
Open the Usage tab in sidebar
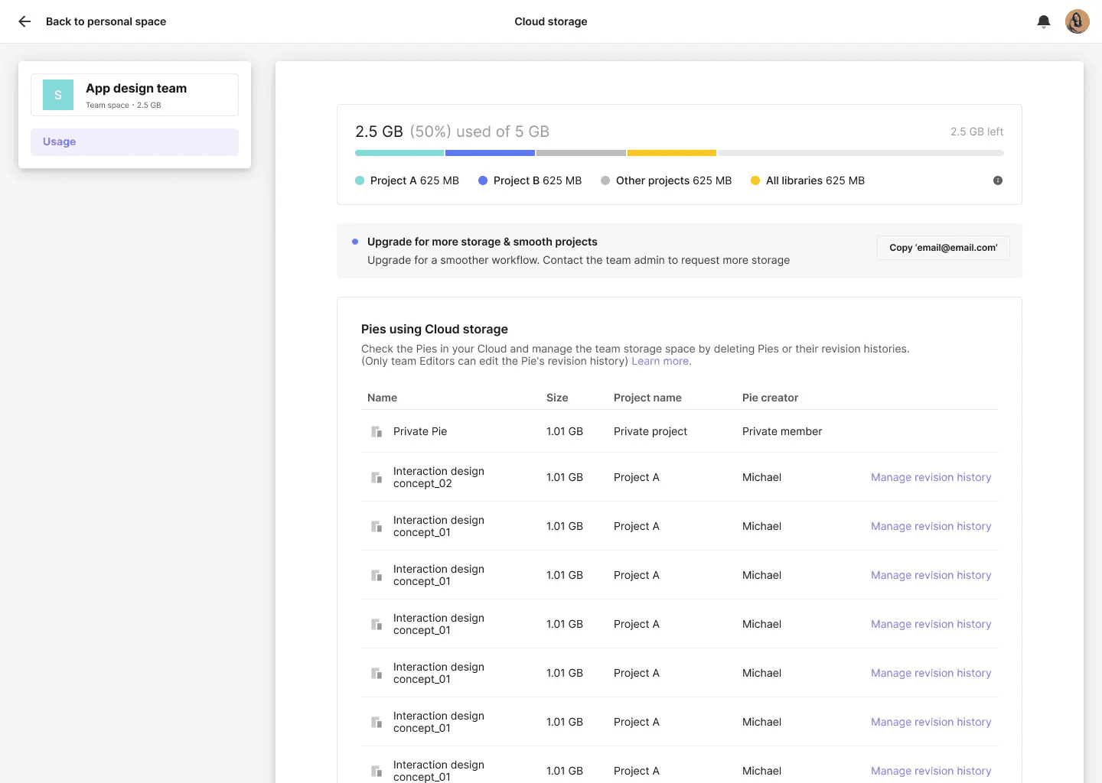click(x=135, y=142)
